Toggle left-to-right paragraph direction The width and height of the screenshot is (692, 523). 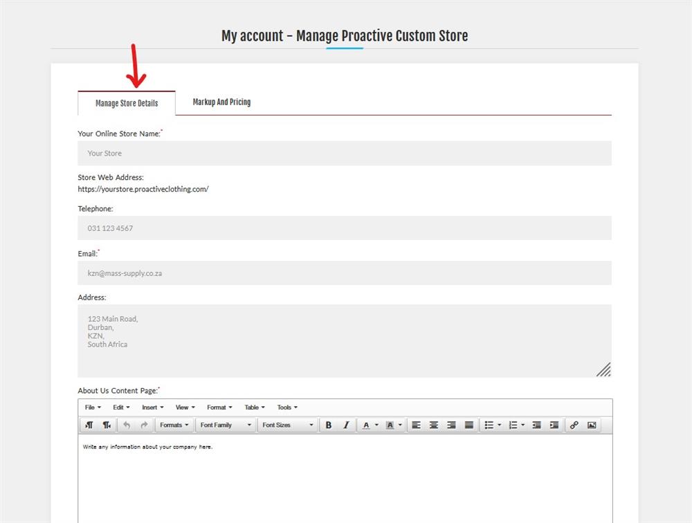pyautogui.click(x=89, y=425)
